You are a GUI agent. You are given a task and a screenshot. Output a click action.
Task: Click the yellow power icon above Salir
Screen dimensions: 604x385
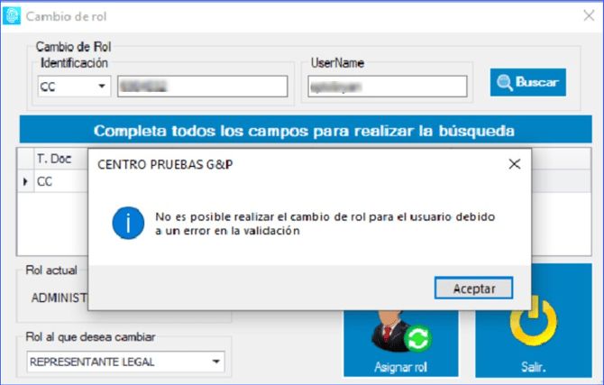[x=533, y=322]
